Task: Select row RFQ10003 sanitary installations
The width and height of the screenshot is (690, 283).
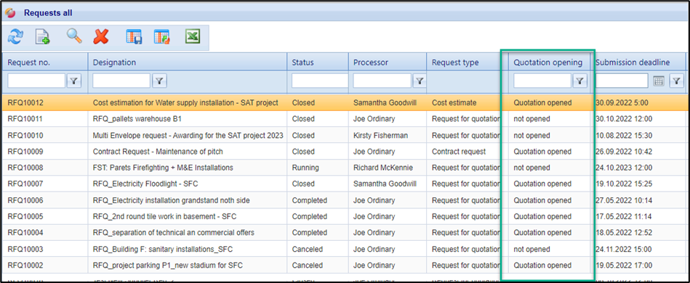Action: click(344, 249)
